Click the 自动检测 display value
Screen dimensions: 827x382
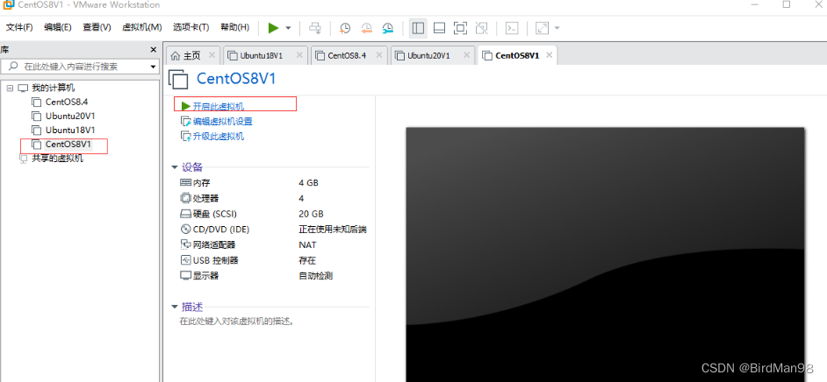[315, 276]
